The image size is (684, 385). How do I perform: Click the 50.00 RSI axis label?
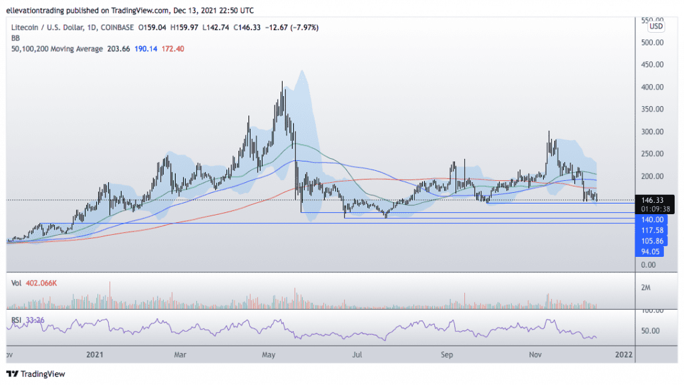point(651,330)
